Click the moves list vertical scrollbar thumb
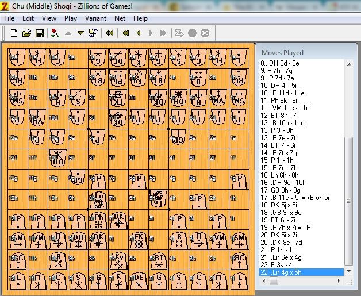 point(349,201)
